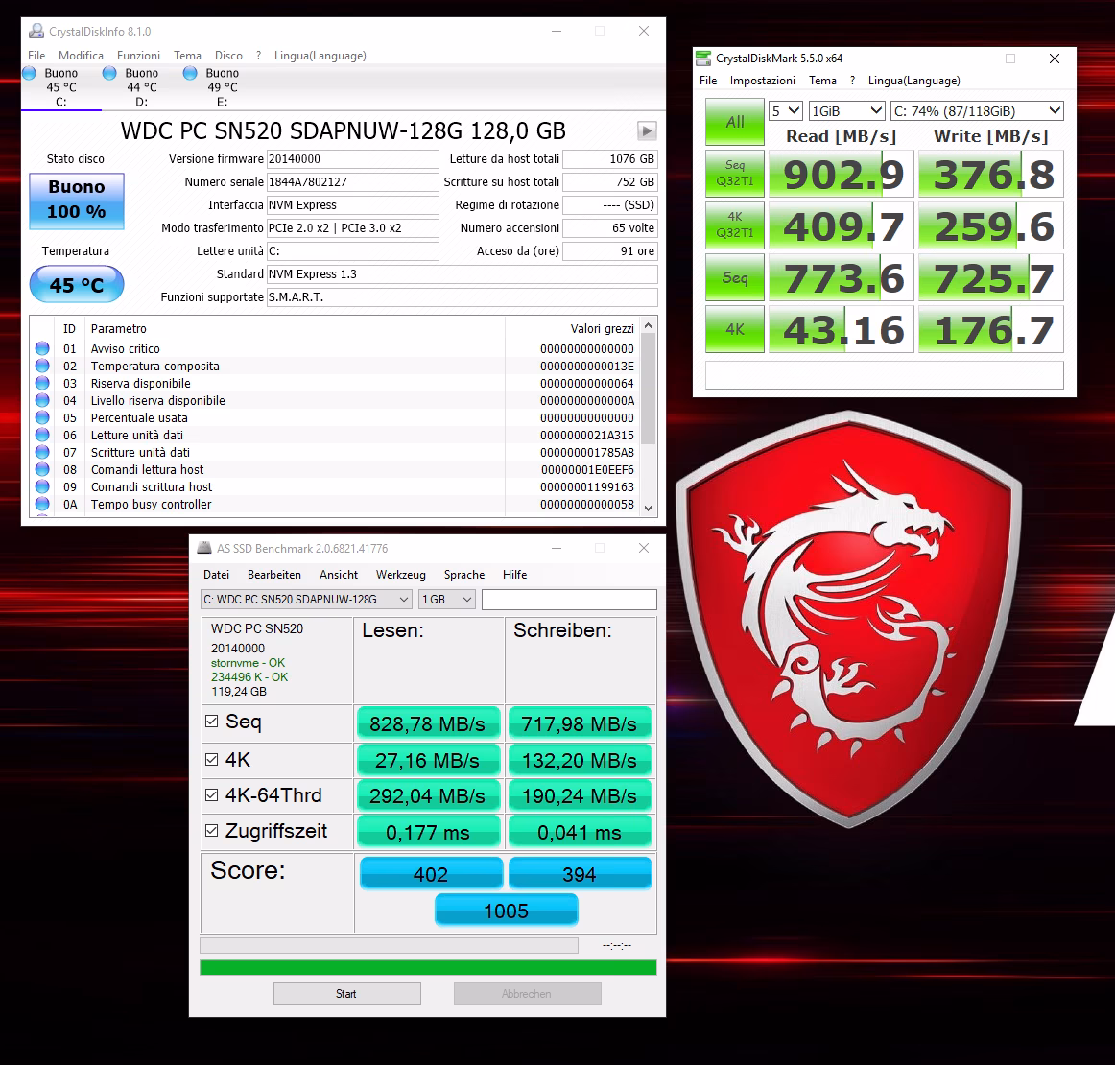Click status orb for Scritture unità dati

42,452
